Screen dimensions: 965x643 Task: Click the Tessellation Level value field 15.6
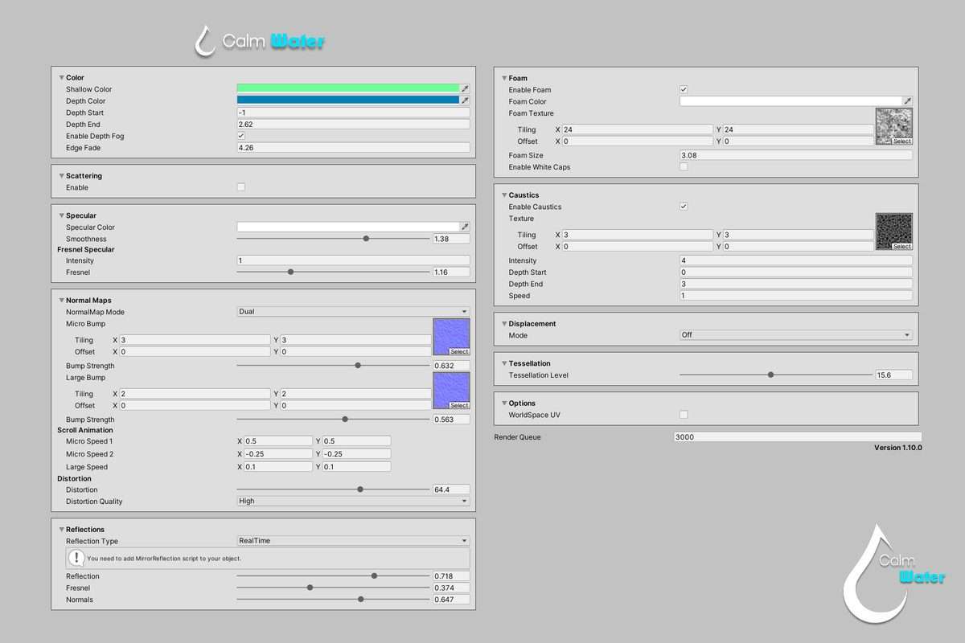pyautogui.click(x=894, y=375)
